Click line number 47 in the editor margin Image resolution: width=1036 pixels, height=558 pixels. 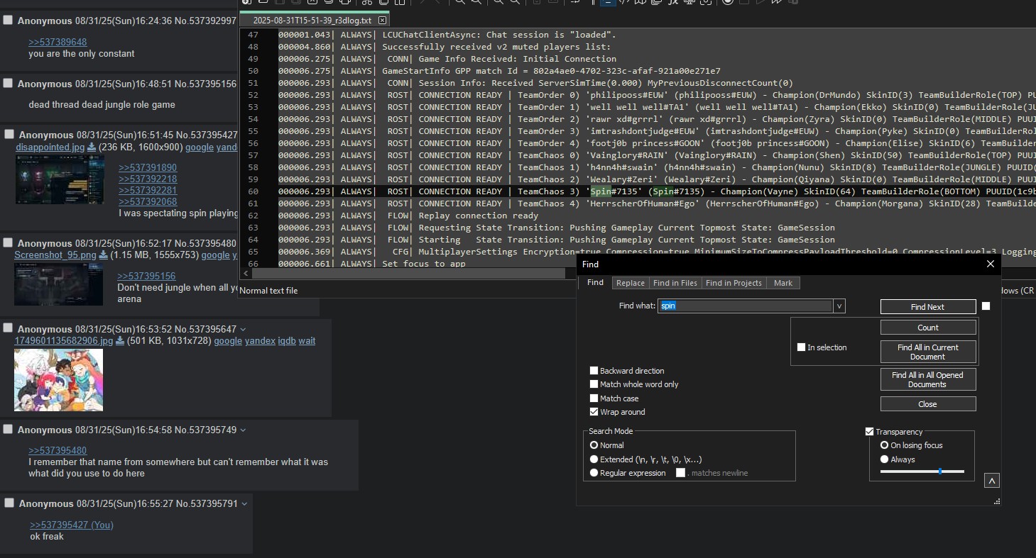point(253,35)
